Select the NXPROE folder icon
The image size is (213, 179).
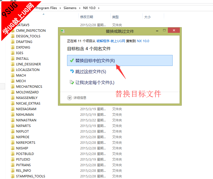pyautogui.click(x=13, y=137)
